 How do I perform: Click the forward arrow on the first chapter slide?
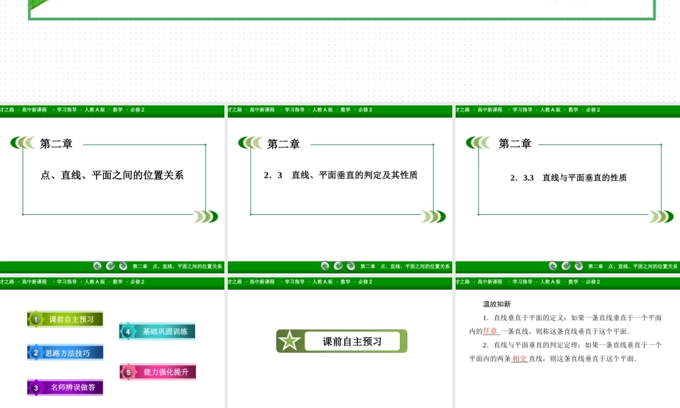pyautogui.click(x=122, y=265)
